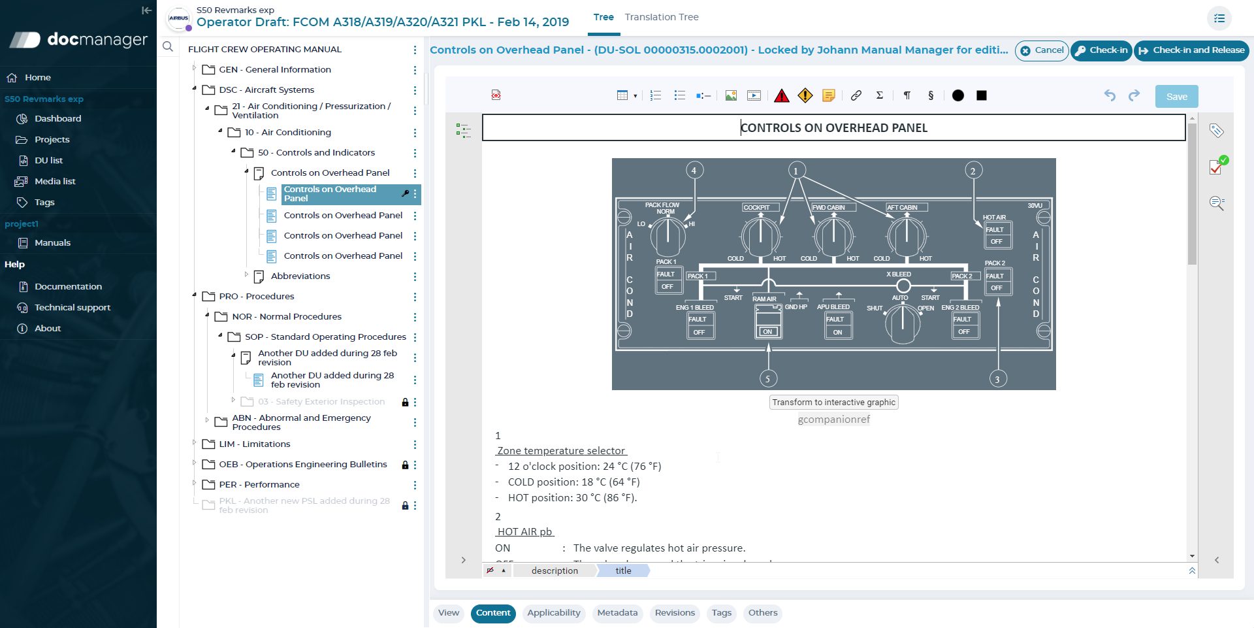
Task: Insert a video media element
Action: [x=754, y=95]
